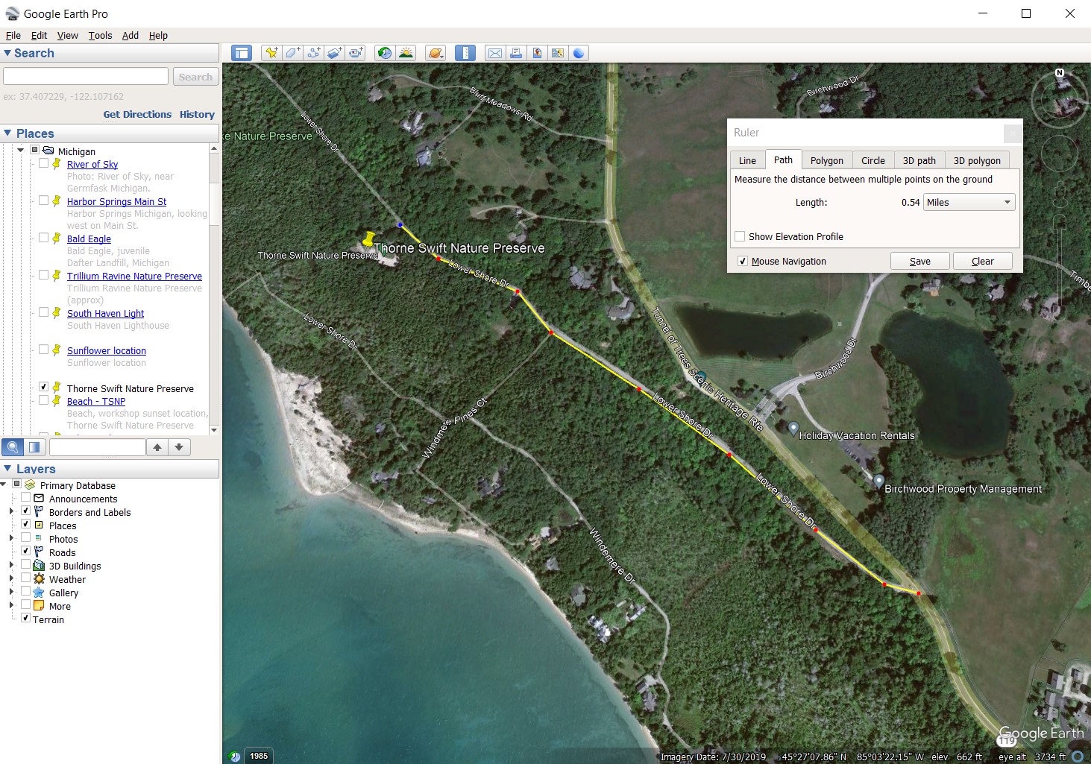Viewport: 1091px width, 764px height.
Task: Click View in Google Maps icon
Action: pos(558,53)
